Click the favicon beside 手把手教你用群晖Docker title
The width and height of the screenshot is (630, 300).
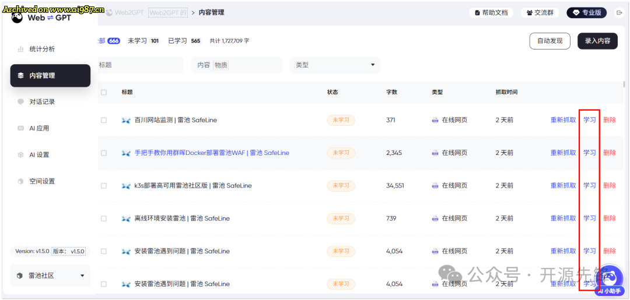pos(126,153)
